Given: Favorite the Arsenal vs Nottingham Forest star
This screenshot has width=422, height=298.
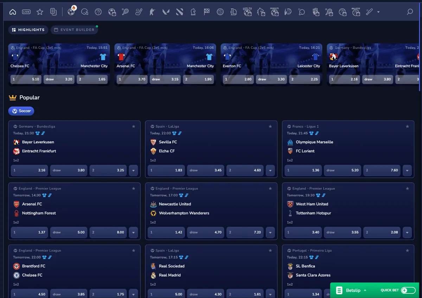Looking at the screenshot, I should (133, 188).
